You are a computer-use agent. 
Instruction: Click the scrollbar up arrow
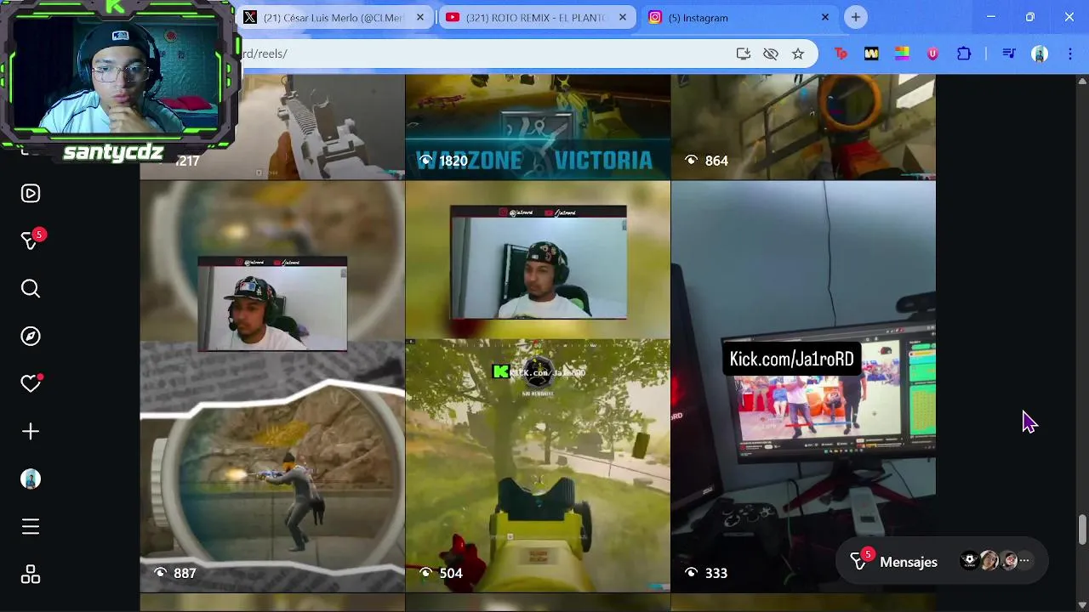pyautogui.click(x=1082, y=81)
